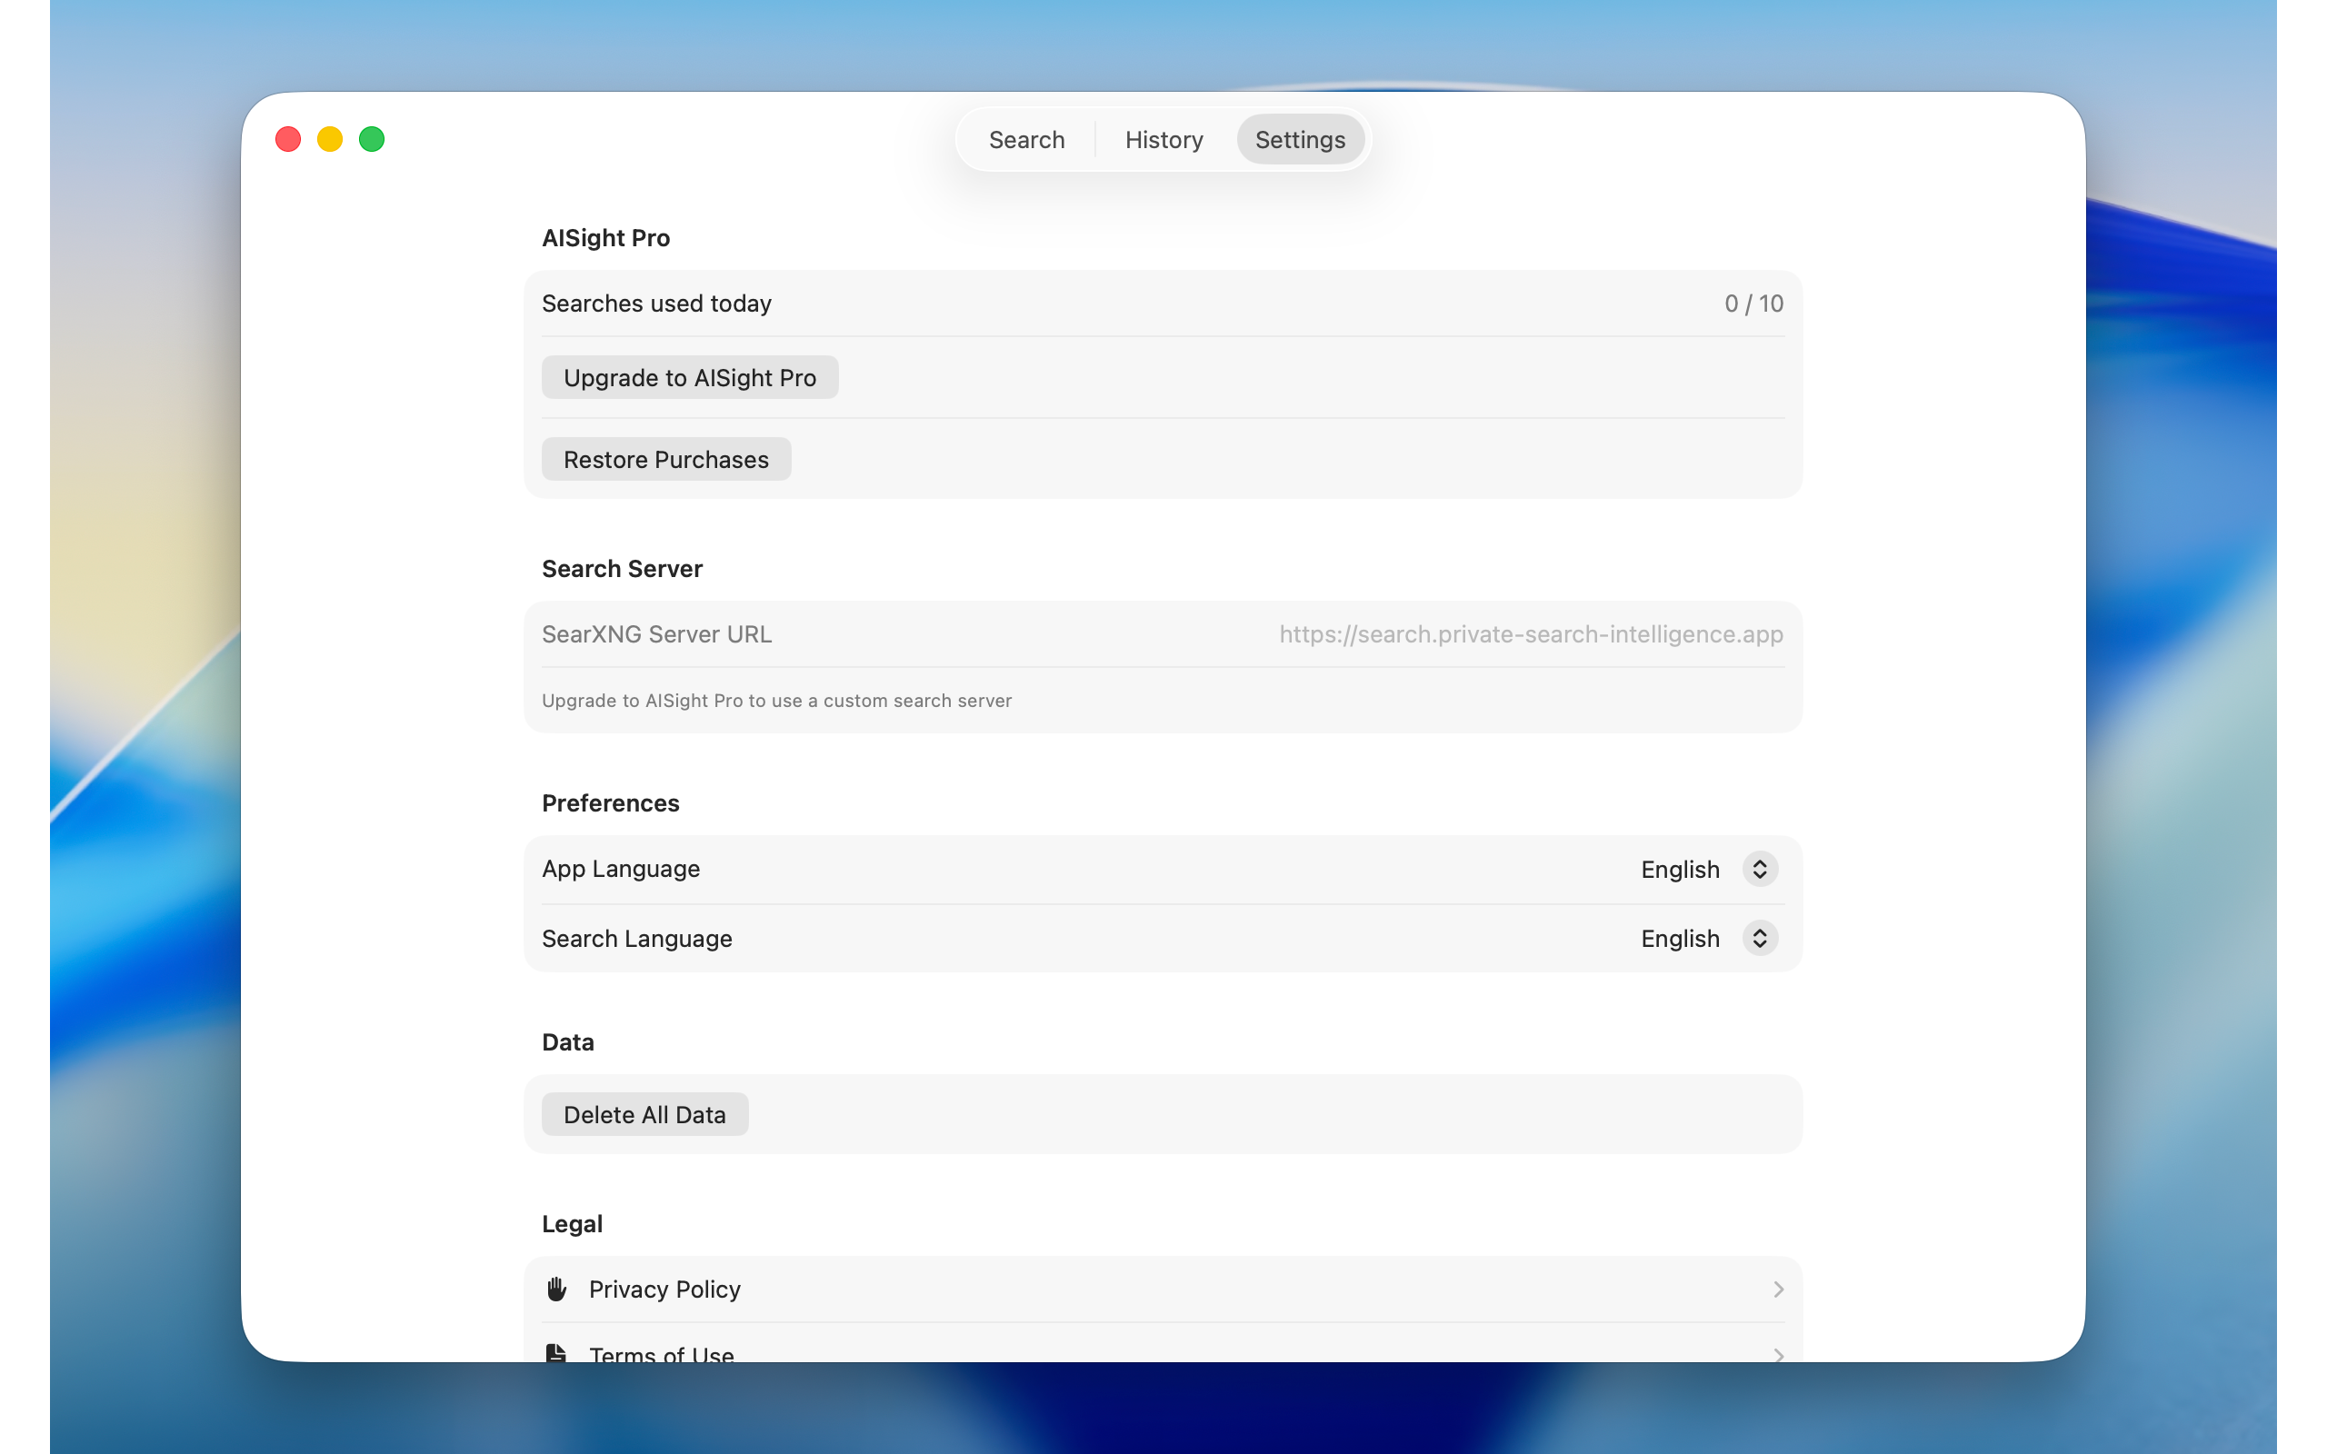
Task: Switch to the Search tab
Action: coord(1026,139)
